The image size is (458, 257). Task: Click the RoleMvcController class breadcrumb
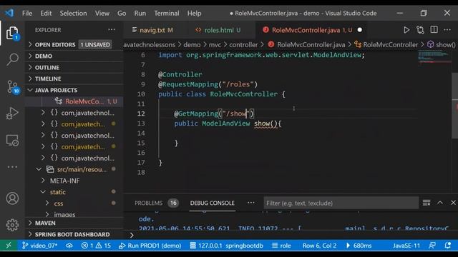tap(386, 44)
